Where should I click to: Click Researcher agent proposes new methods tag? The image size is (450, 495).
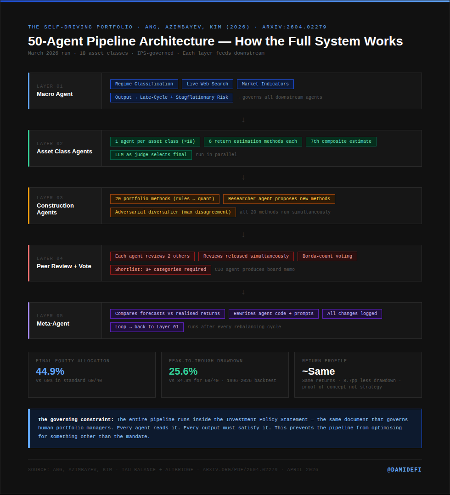[279, 199]
